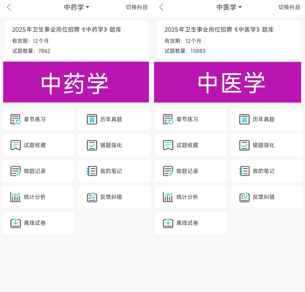Open 反馈纠错 icon in 中医学 screen
This screenshot has height=292, width=305.
(244, 197)
